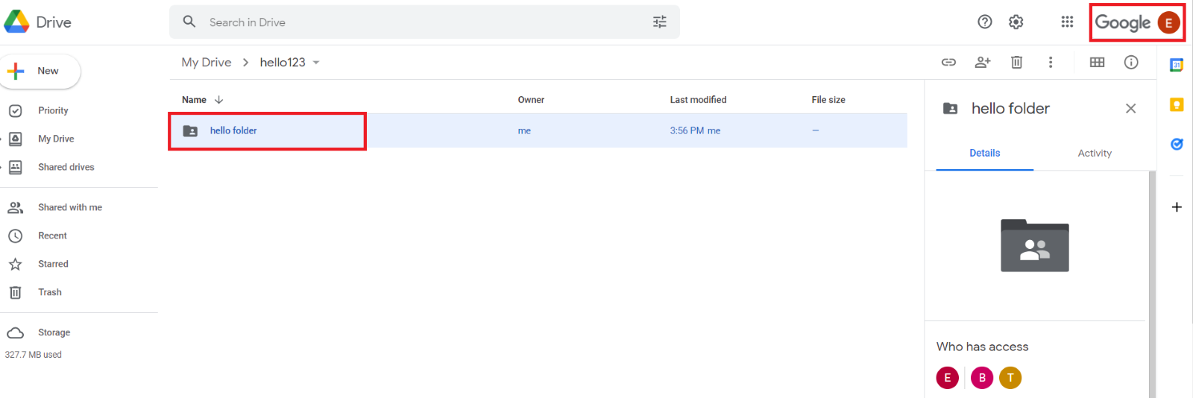Toggle the view details info icon
Screen dimensions: 1193x398
coord(1131,63)
